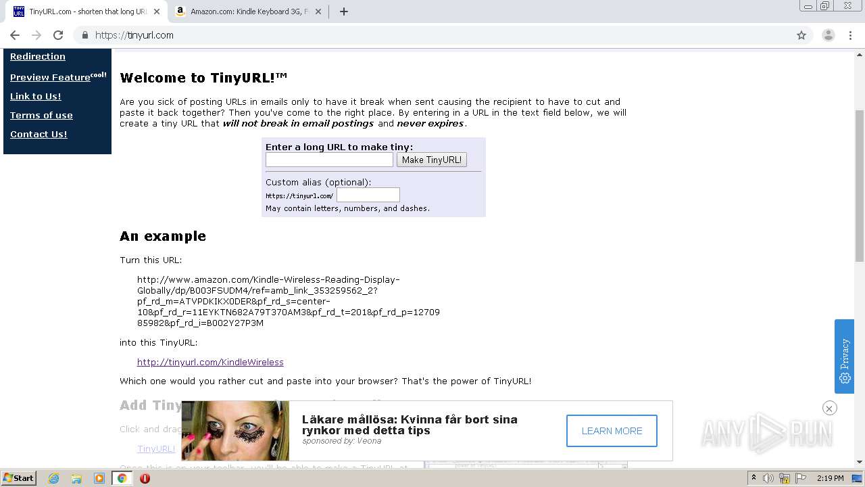Image resolution: width=865 pixels, height=487 pixels.
Task: Open Windows Explorer folder from the taskbar
Action: 76,478
